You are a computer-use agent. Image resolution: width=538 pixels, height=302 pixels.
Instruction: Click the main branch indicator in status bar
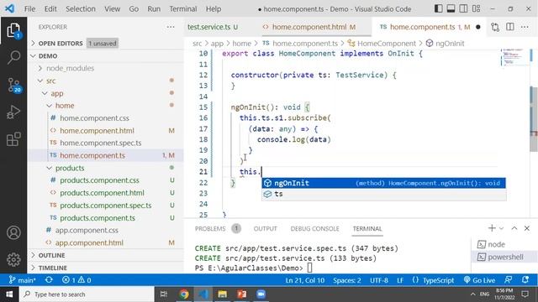[x=22, y=280]
